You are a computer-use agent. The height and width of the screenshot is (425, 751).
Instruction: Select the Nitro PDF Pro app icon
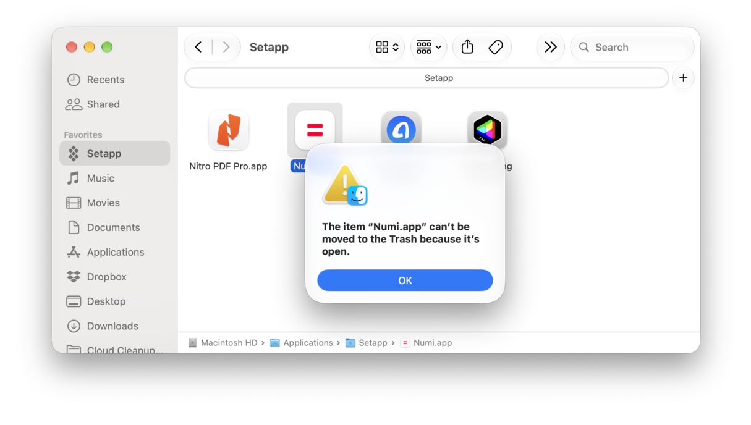pyautogui.click(x=229, y=130)
